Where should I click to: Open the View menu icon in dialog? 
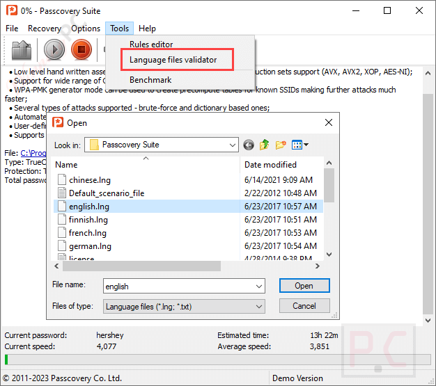[299, 145]
